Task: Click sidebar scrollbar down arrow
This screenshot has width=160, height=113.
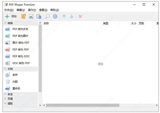Action: pyautogui.click(x=40, y=105)
